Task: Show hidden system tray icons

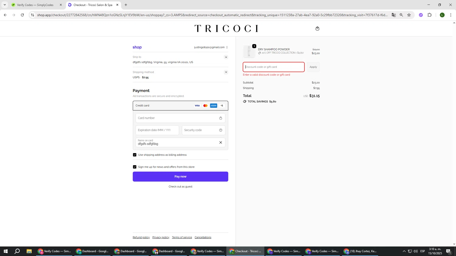Action: 404,251
